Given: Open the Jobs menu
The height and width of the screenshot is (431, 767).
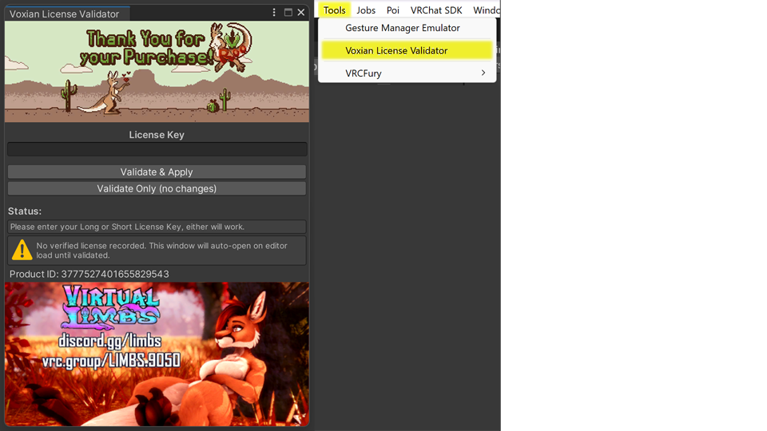Looking at the screenshot, I should tap(366, 10).
